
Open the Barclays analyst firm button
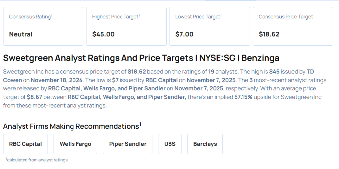point(205,144)
